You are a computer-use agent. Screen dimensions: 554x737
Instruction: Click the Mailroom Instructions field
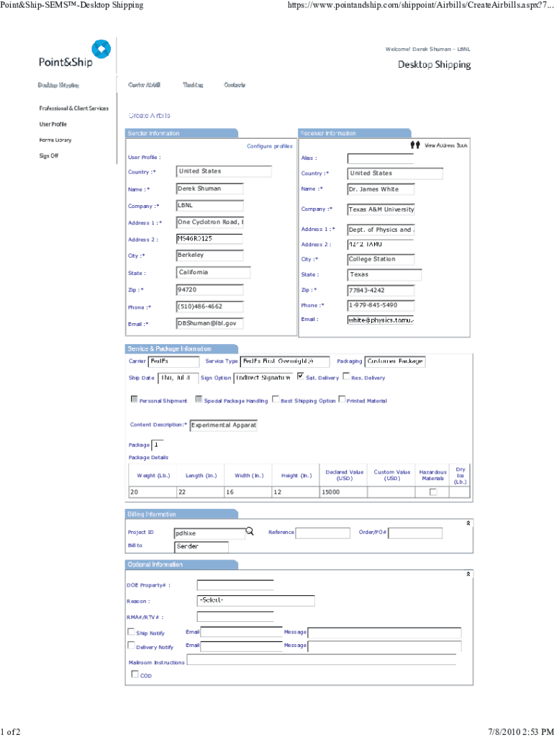click(322, 660)
